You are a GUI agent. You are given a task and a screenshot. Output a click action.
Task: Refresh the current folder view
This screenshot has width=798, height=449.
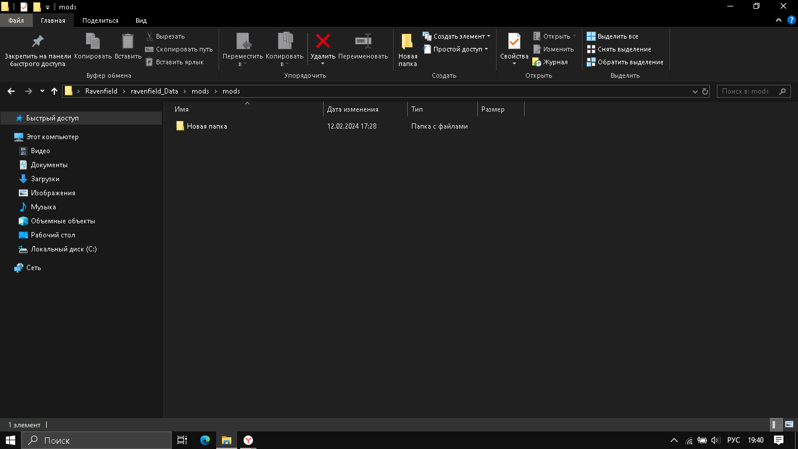(x=705, y=91)
